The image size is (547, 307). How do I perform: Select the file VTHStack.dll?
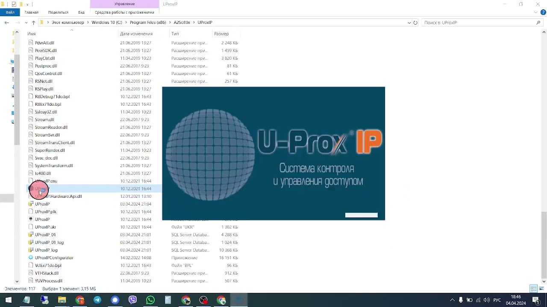[47, 273]
